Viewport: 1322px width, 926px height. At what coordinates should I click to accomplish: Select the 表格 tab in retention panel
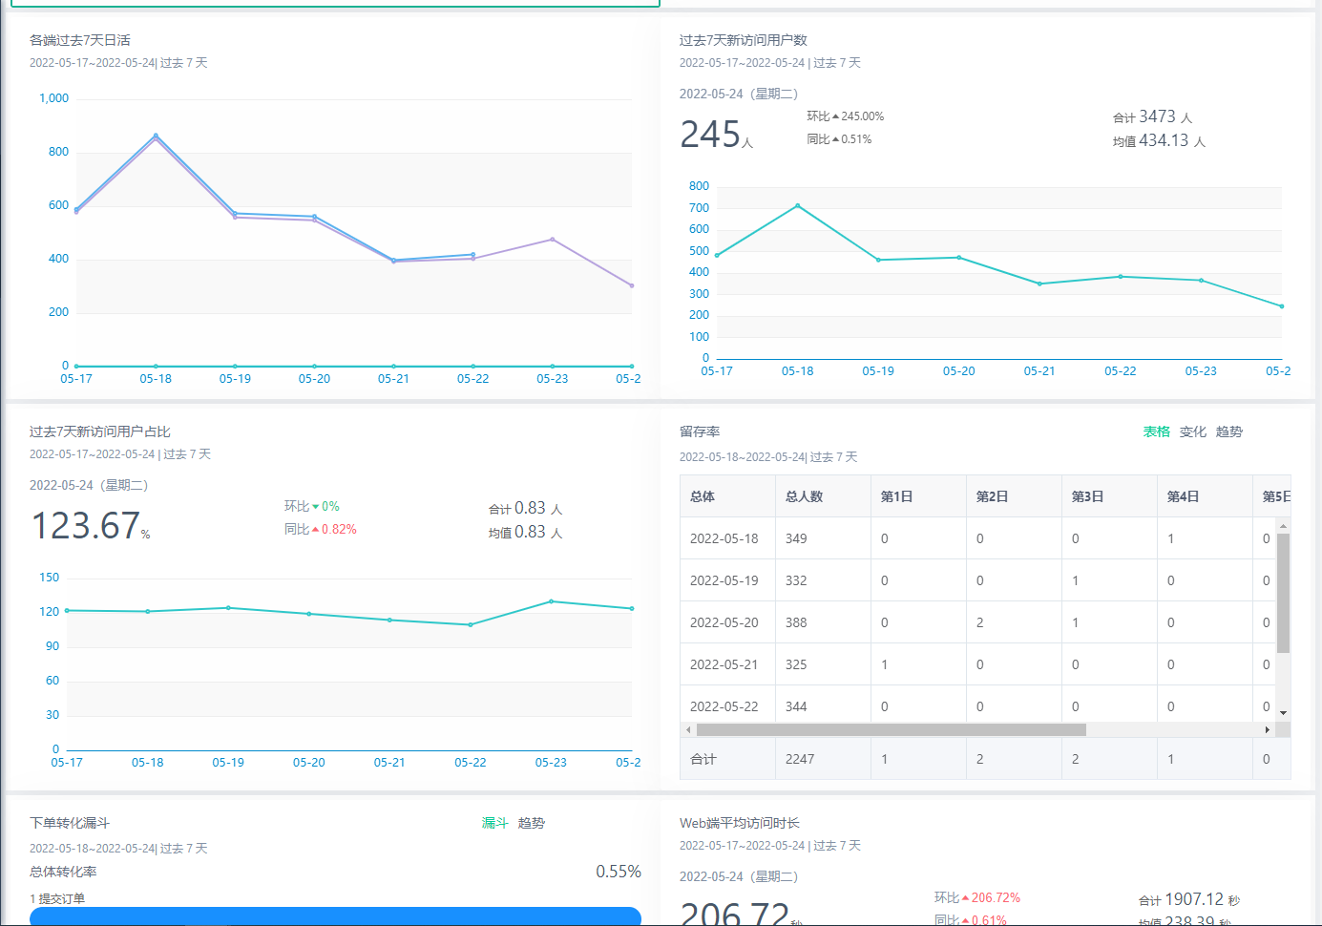pos(1156,431)
